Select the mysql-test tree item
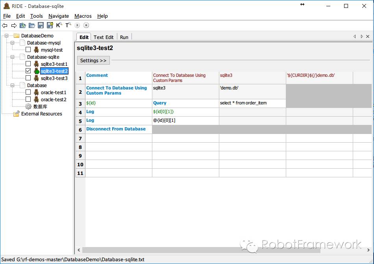This screenshot has height=264, width=374. tap(52, 50)
